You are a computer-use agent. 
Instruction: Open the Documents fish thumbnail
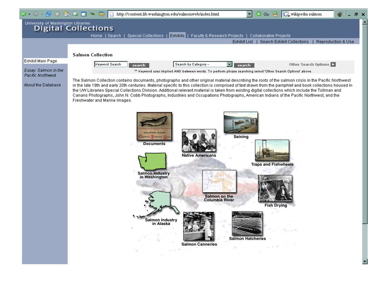coord(154,126)
